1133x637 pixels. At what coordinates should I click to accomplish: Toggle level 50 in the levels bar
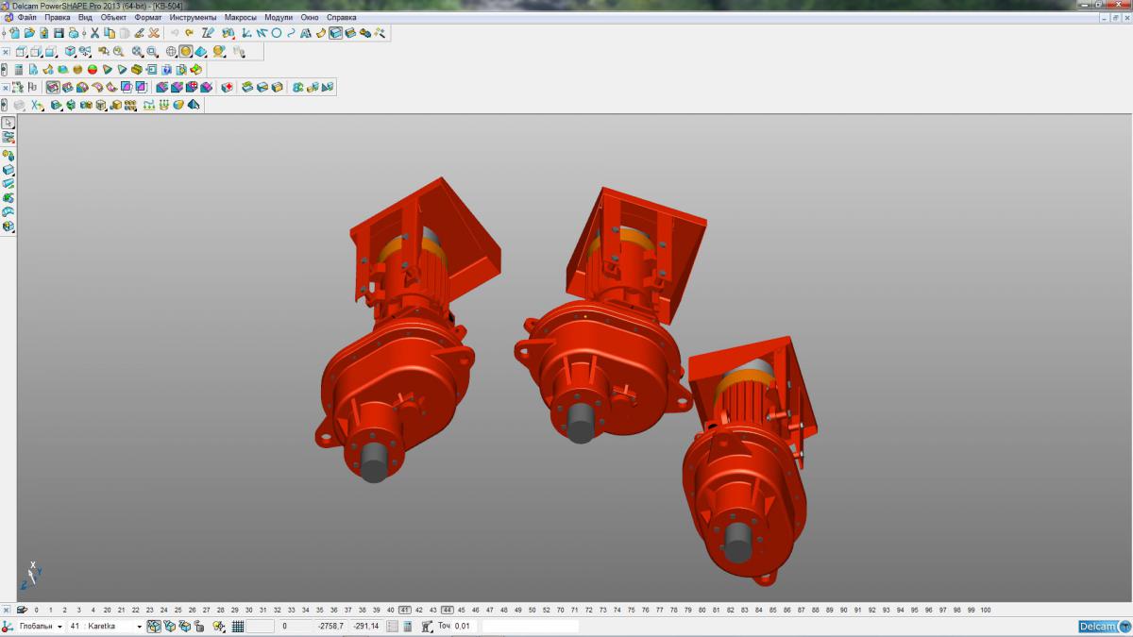533,610
